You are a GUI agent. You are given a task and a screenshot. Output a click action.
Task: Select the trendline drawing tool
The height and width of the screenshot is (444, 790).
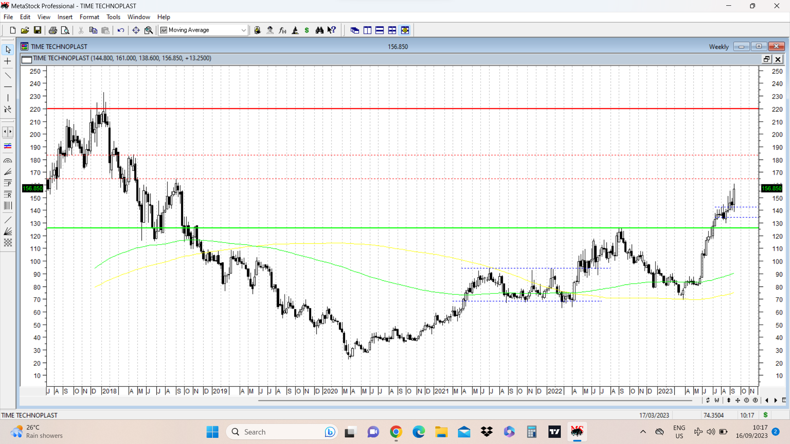click(8, 76)
